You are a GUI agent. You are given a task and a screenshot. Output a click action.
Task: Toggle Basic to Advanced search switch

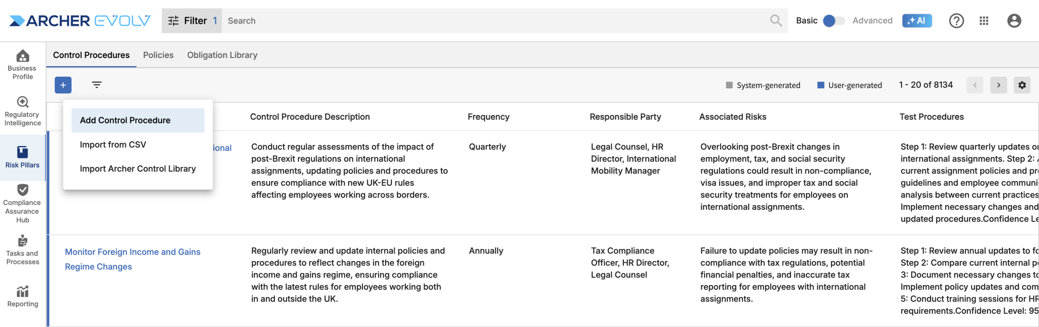point(834,21)
